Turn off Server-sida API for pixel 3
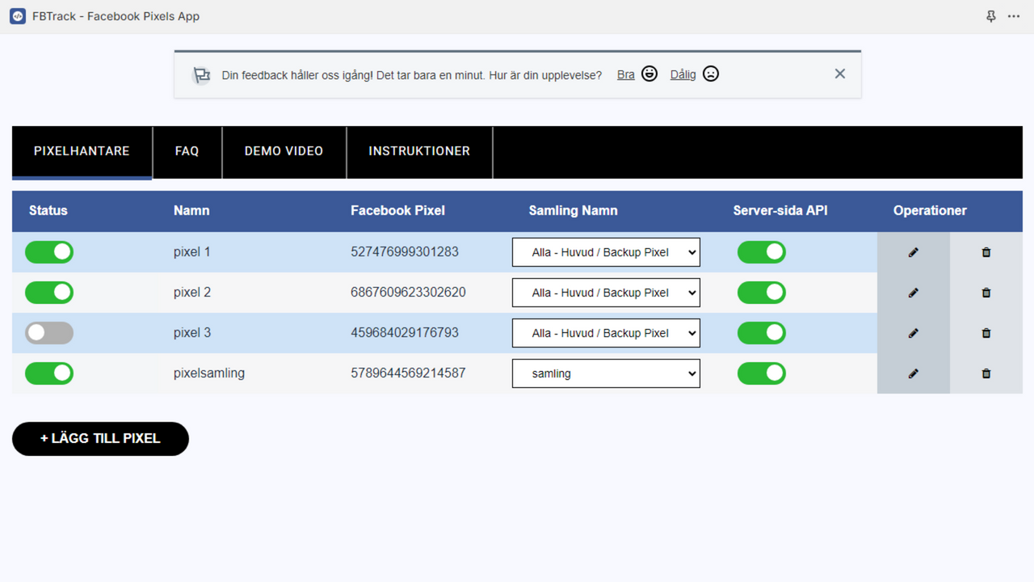This screenshot has height=582, width=1034. pos(762,333)
